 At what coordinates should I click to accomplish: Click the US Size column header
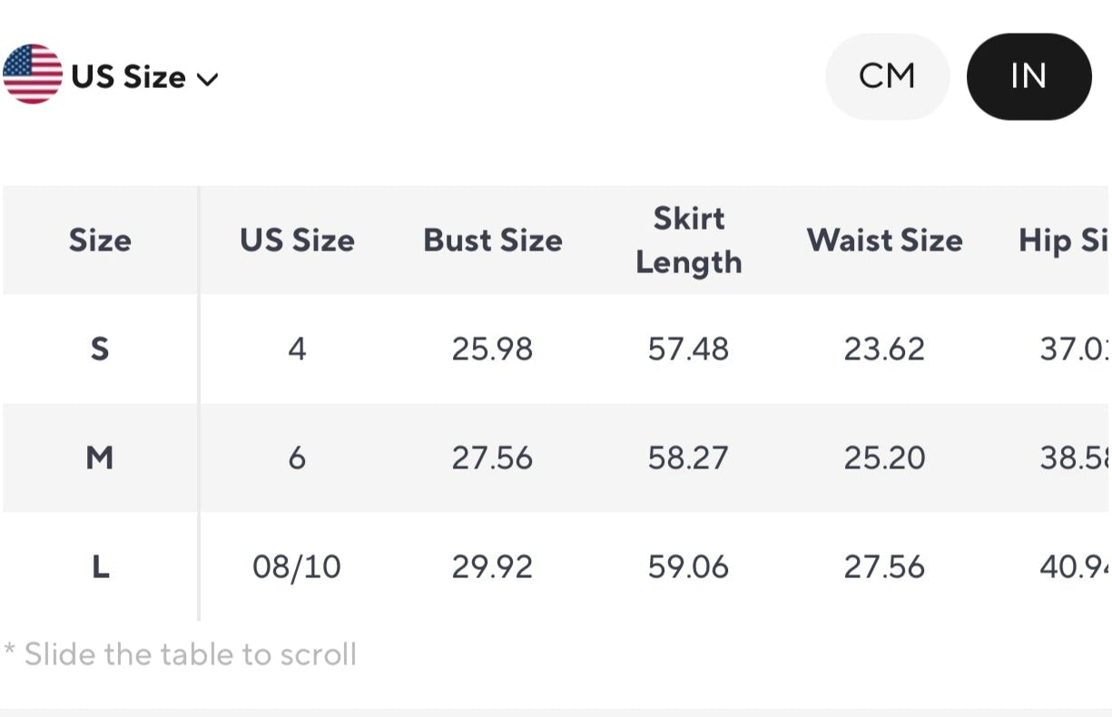point(297,241)
